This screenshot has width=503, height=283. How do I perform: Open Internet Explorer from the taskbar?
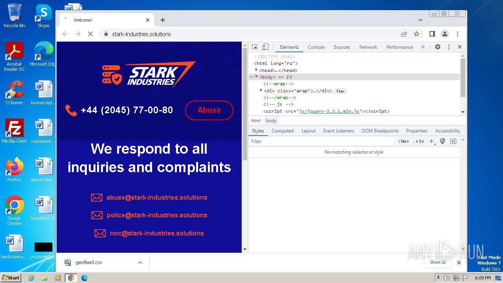click(31, 278)
